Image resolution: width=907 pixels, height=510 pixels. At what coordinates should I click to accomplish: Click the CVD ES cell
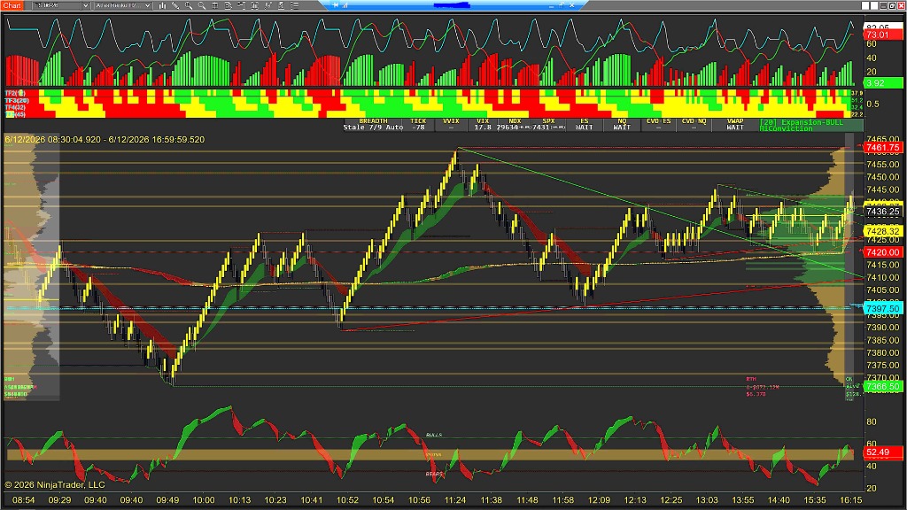[659, 124]
